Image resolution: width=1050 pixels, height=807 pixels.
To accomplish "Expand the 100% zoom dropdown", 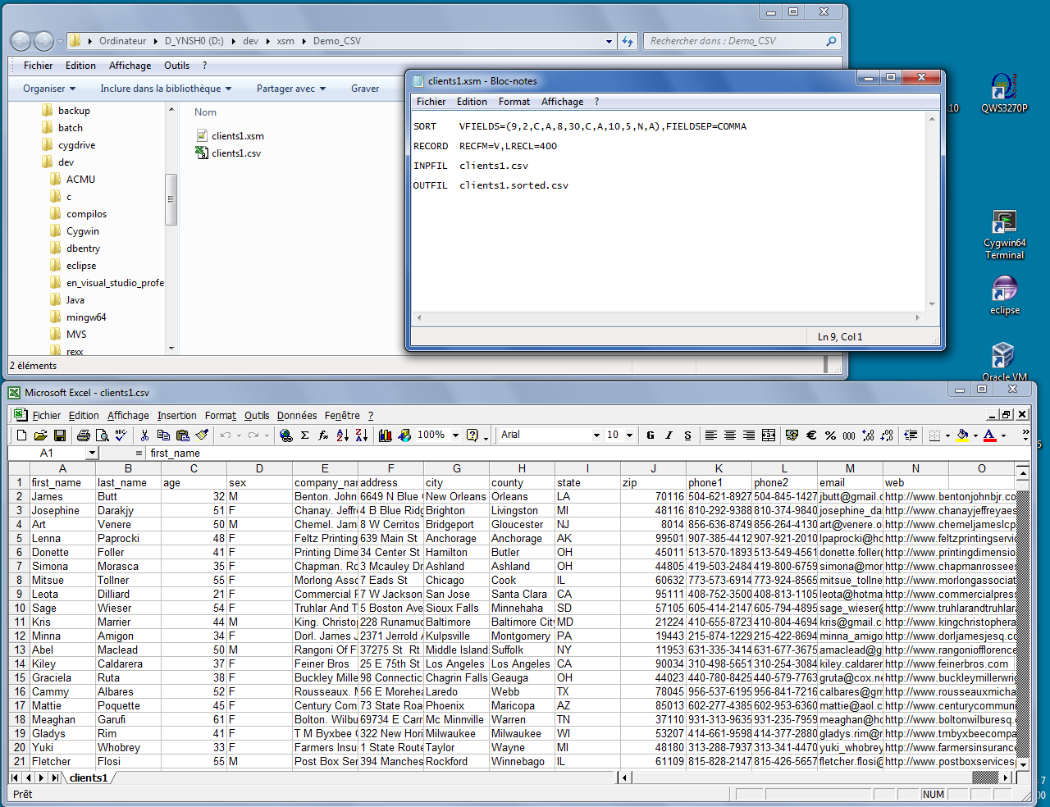I will click(455, 435).
